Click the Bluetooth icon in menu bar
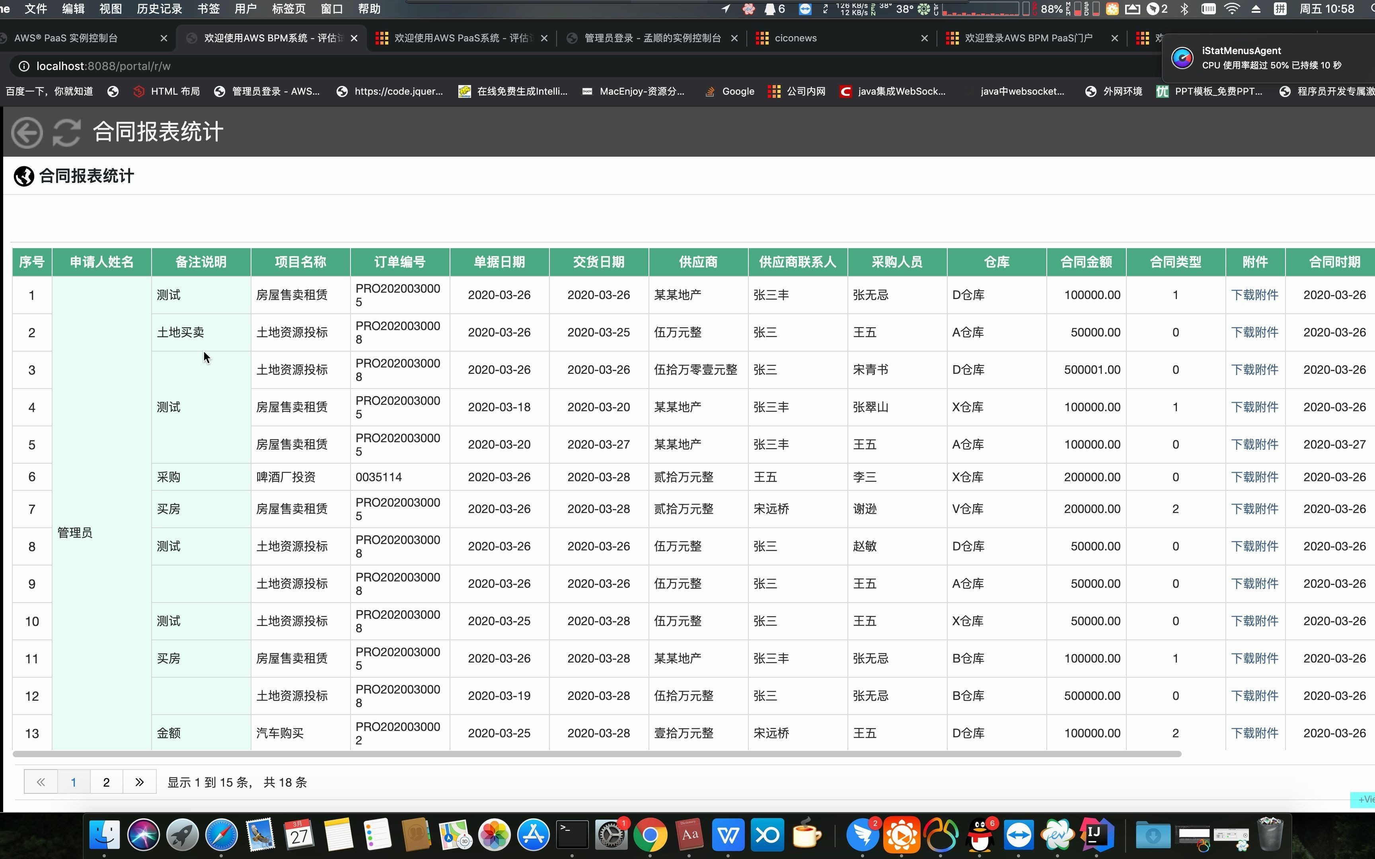 coord(1185,9)
